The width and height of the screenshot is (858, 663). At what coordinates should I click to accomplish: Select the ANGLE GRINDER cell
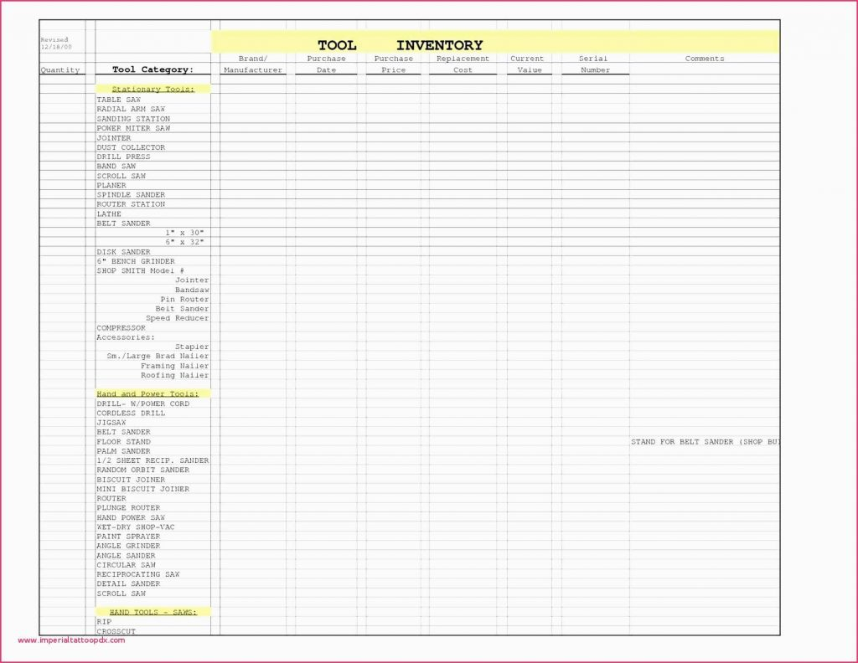[x=128, y=546]
